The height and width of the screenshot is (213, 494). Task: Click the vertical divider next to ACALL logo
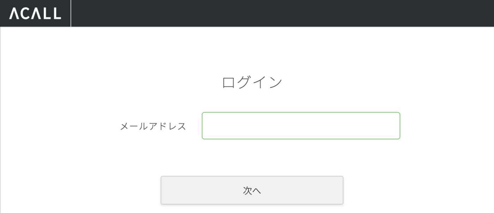pyautogui.click(x=71, y=13)
